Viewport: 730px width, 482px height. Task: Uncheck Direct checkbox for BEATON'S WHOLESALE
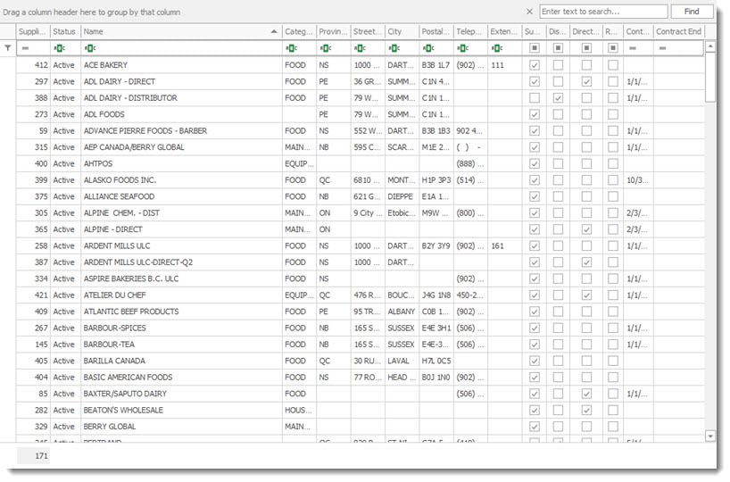586,411
